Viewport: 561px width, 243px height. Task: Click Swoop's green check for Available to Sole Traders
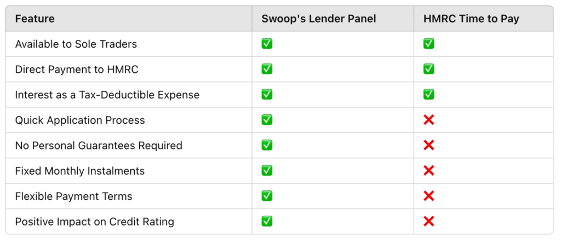tap(267, 44)
